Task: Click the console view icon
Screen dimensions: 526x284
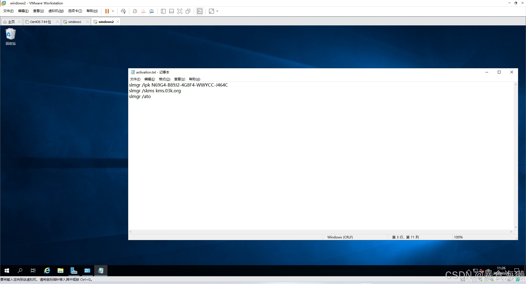Action: tap(200, 11)
